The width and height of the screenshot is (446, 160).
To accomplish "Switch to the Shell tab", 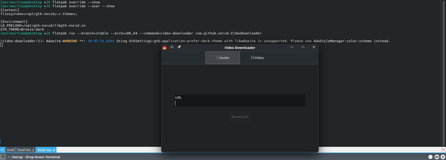I will pyautogui.click(x=11, y=150).
